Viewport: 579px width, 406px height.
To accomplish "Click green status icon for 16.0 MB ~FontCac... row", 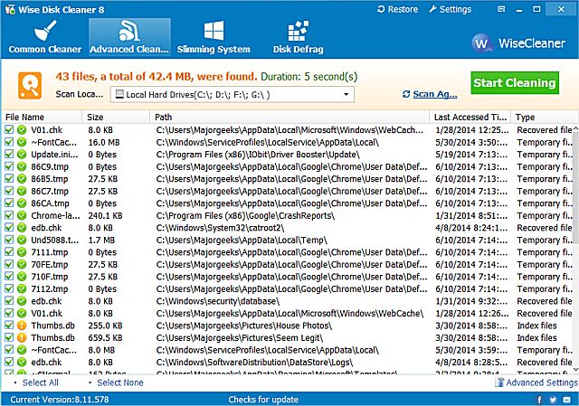I will pyautogui.click(x=22, y=142).
